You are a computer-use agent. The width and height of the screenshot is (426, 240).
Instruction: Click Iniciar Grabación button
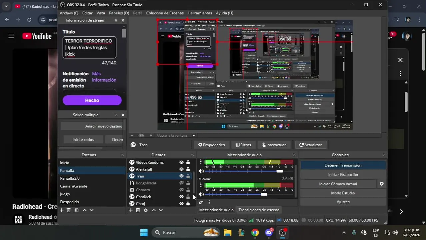coord(343,175)
